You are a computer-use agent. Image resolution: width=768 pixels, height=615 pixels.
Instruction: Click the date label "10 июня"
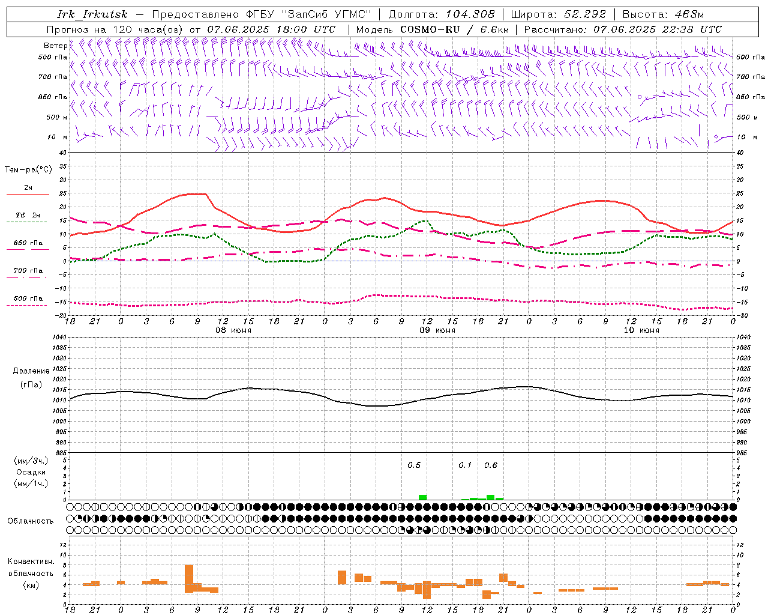coord(641,330)
